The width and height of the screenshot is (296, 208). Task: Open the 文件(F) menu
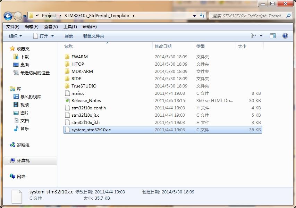coord(13,27)
